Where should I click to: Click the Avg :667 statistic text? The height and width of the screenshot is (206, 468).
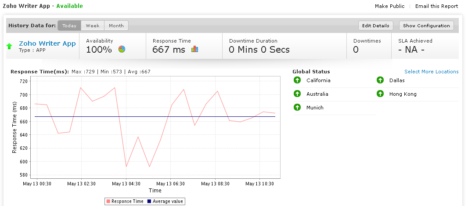click(x=139, y=72)
